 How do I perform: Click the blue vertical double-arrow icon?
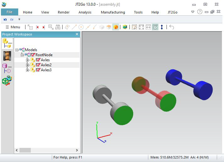[x=162, y=27]
